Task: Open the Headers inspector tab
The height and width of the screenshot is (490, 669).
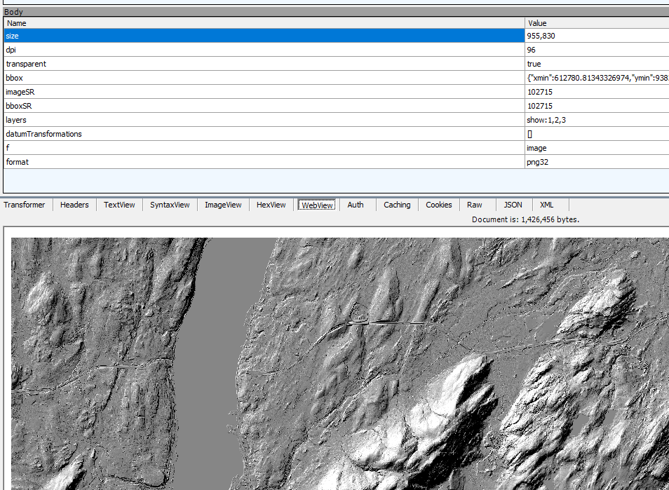Action: point(74,205)
